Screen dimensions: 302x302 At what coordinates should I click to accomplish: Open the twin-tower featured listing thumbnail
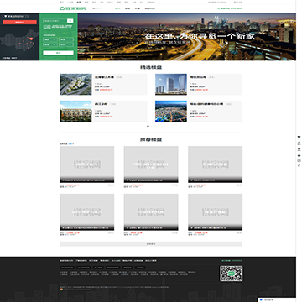(171, 85)
